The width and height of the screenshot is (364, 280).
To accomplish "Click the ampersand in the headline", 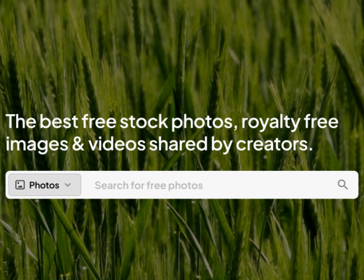I will (x=78, y=144).
